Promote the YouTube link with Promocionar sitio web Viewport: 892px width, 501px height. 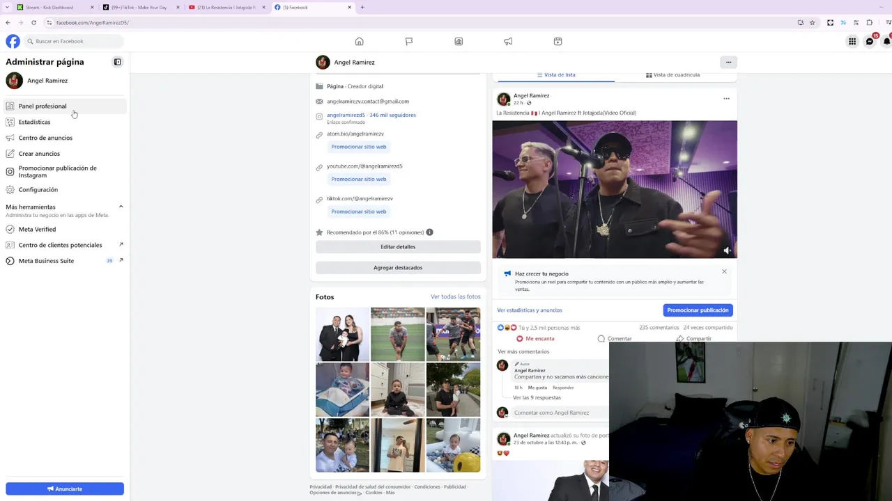[359, 179]
